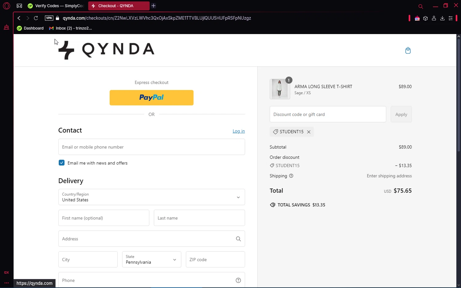Click the total savings tag icon

point(273,205)
